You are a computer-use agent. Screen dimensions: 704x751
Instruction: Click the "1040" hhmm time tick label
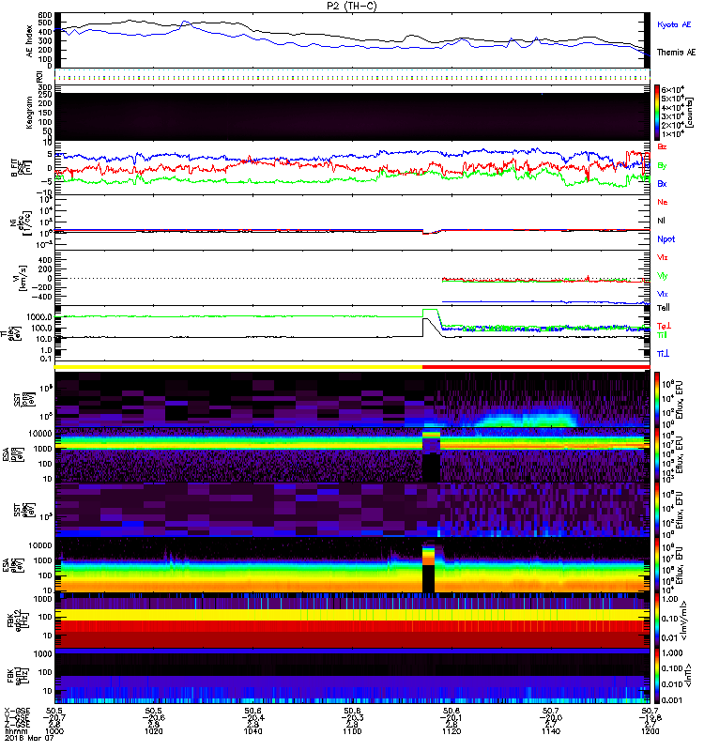[253, 731]
